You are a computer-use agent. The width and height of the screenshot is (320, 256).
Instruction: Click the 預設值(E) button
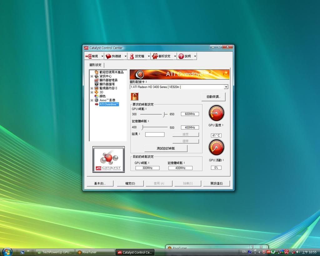[x=217, y=183]
